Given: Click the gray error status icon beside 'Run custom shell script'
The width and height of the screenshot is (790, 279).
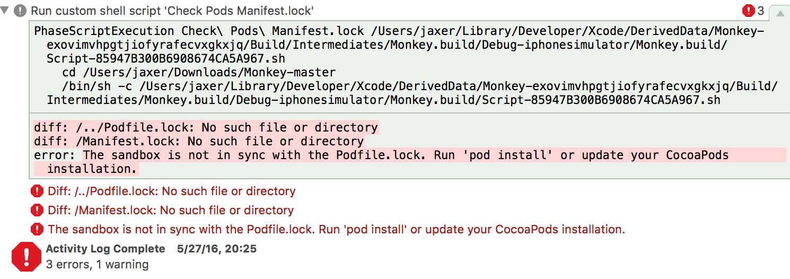Looking at the screenshot, I should pos(21,10).
